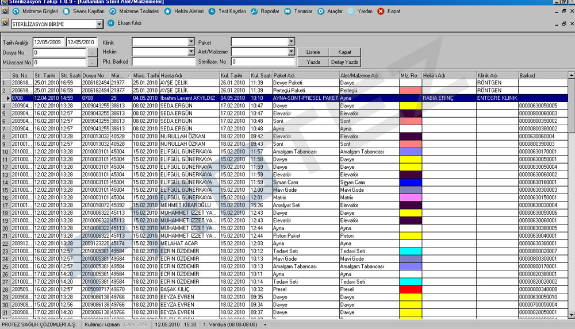Click the Pkt. Barkod input field

[163, 61]
